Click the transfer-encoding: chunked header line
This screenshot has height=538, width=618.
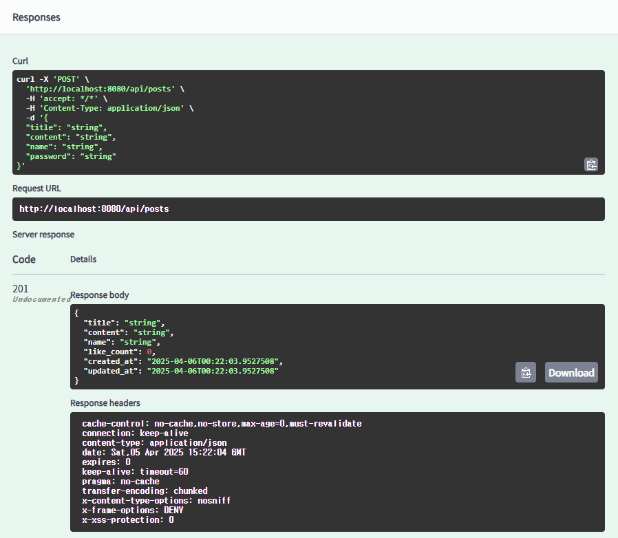click(x=145, y=491)
